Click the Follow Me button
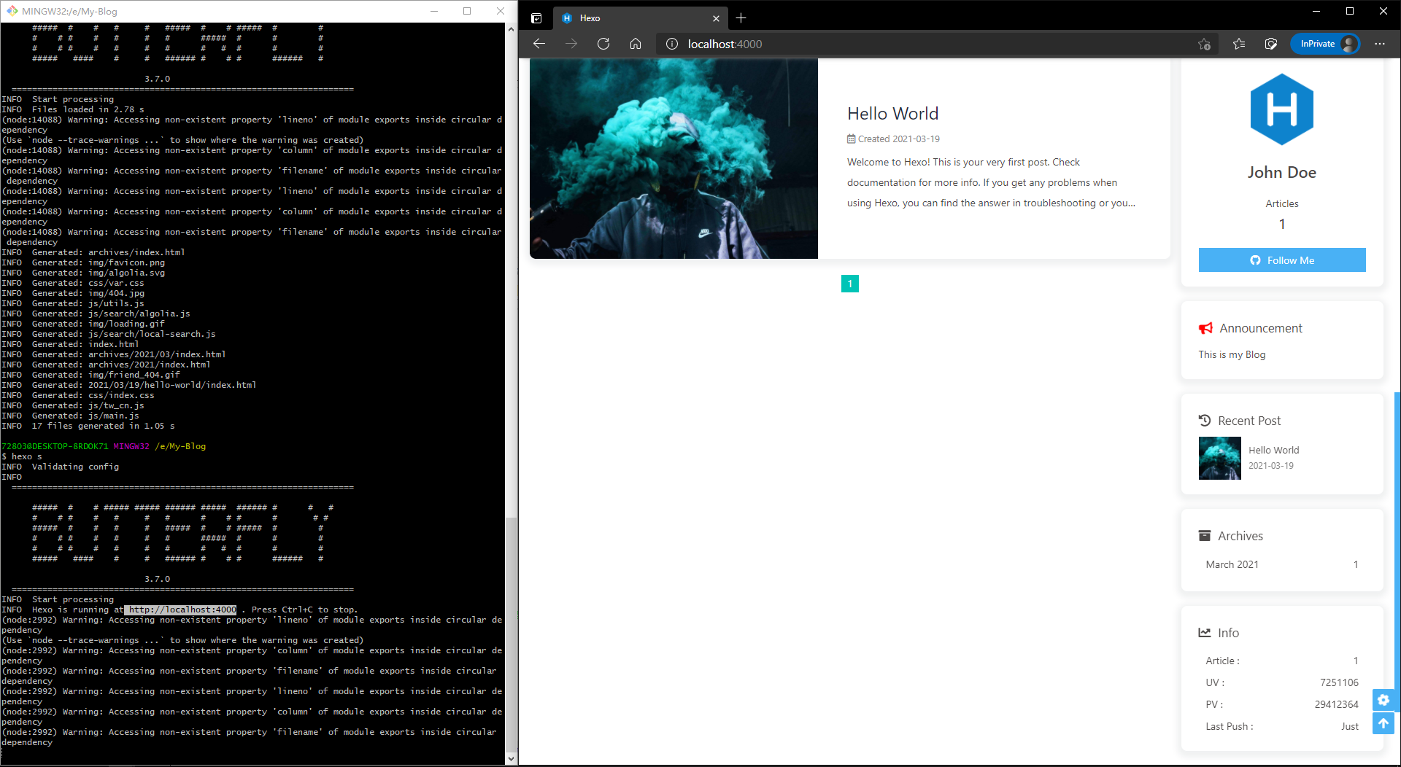This screenshot has width=1401, height=767. [1281, 260]
